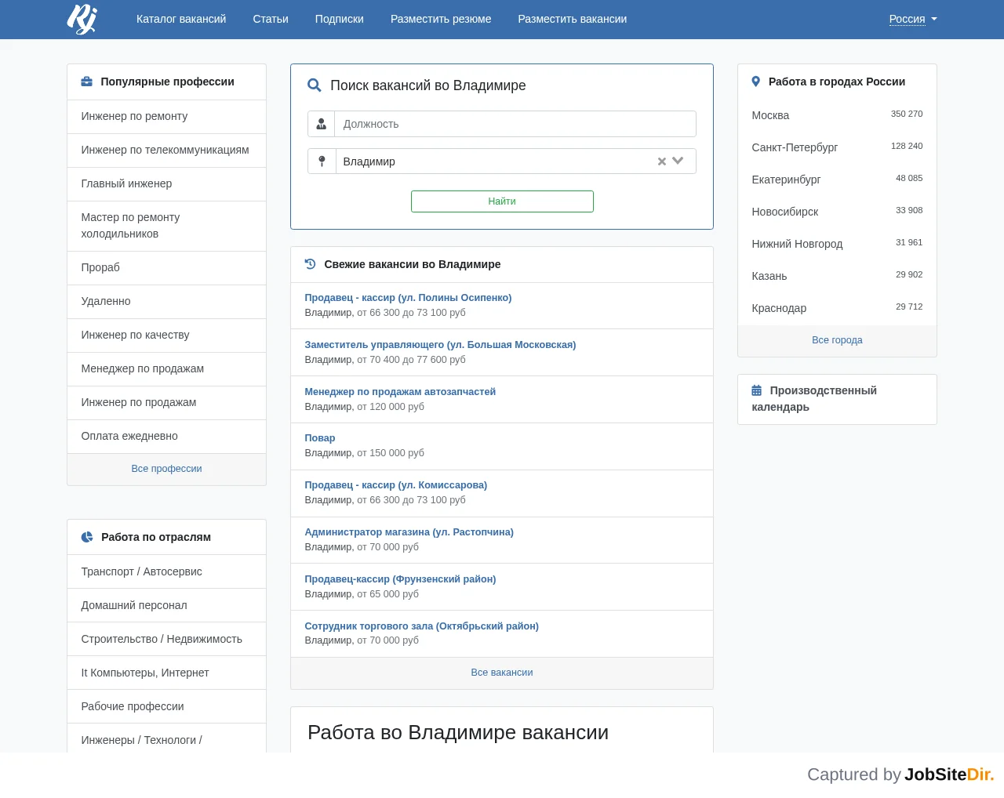Click Все вакансии link

502,673
